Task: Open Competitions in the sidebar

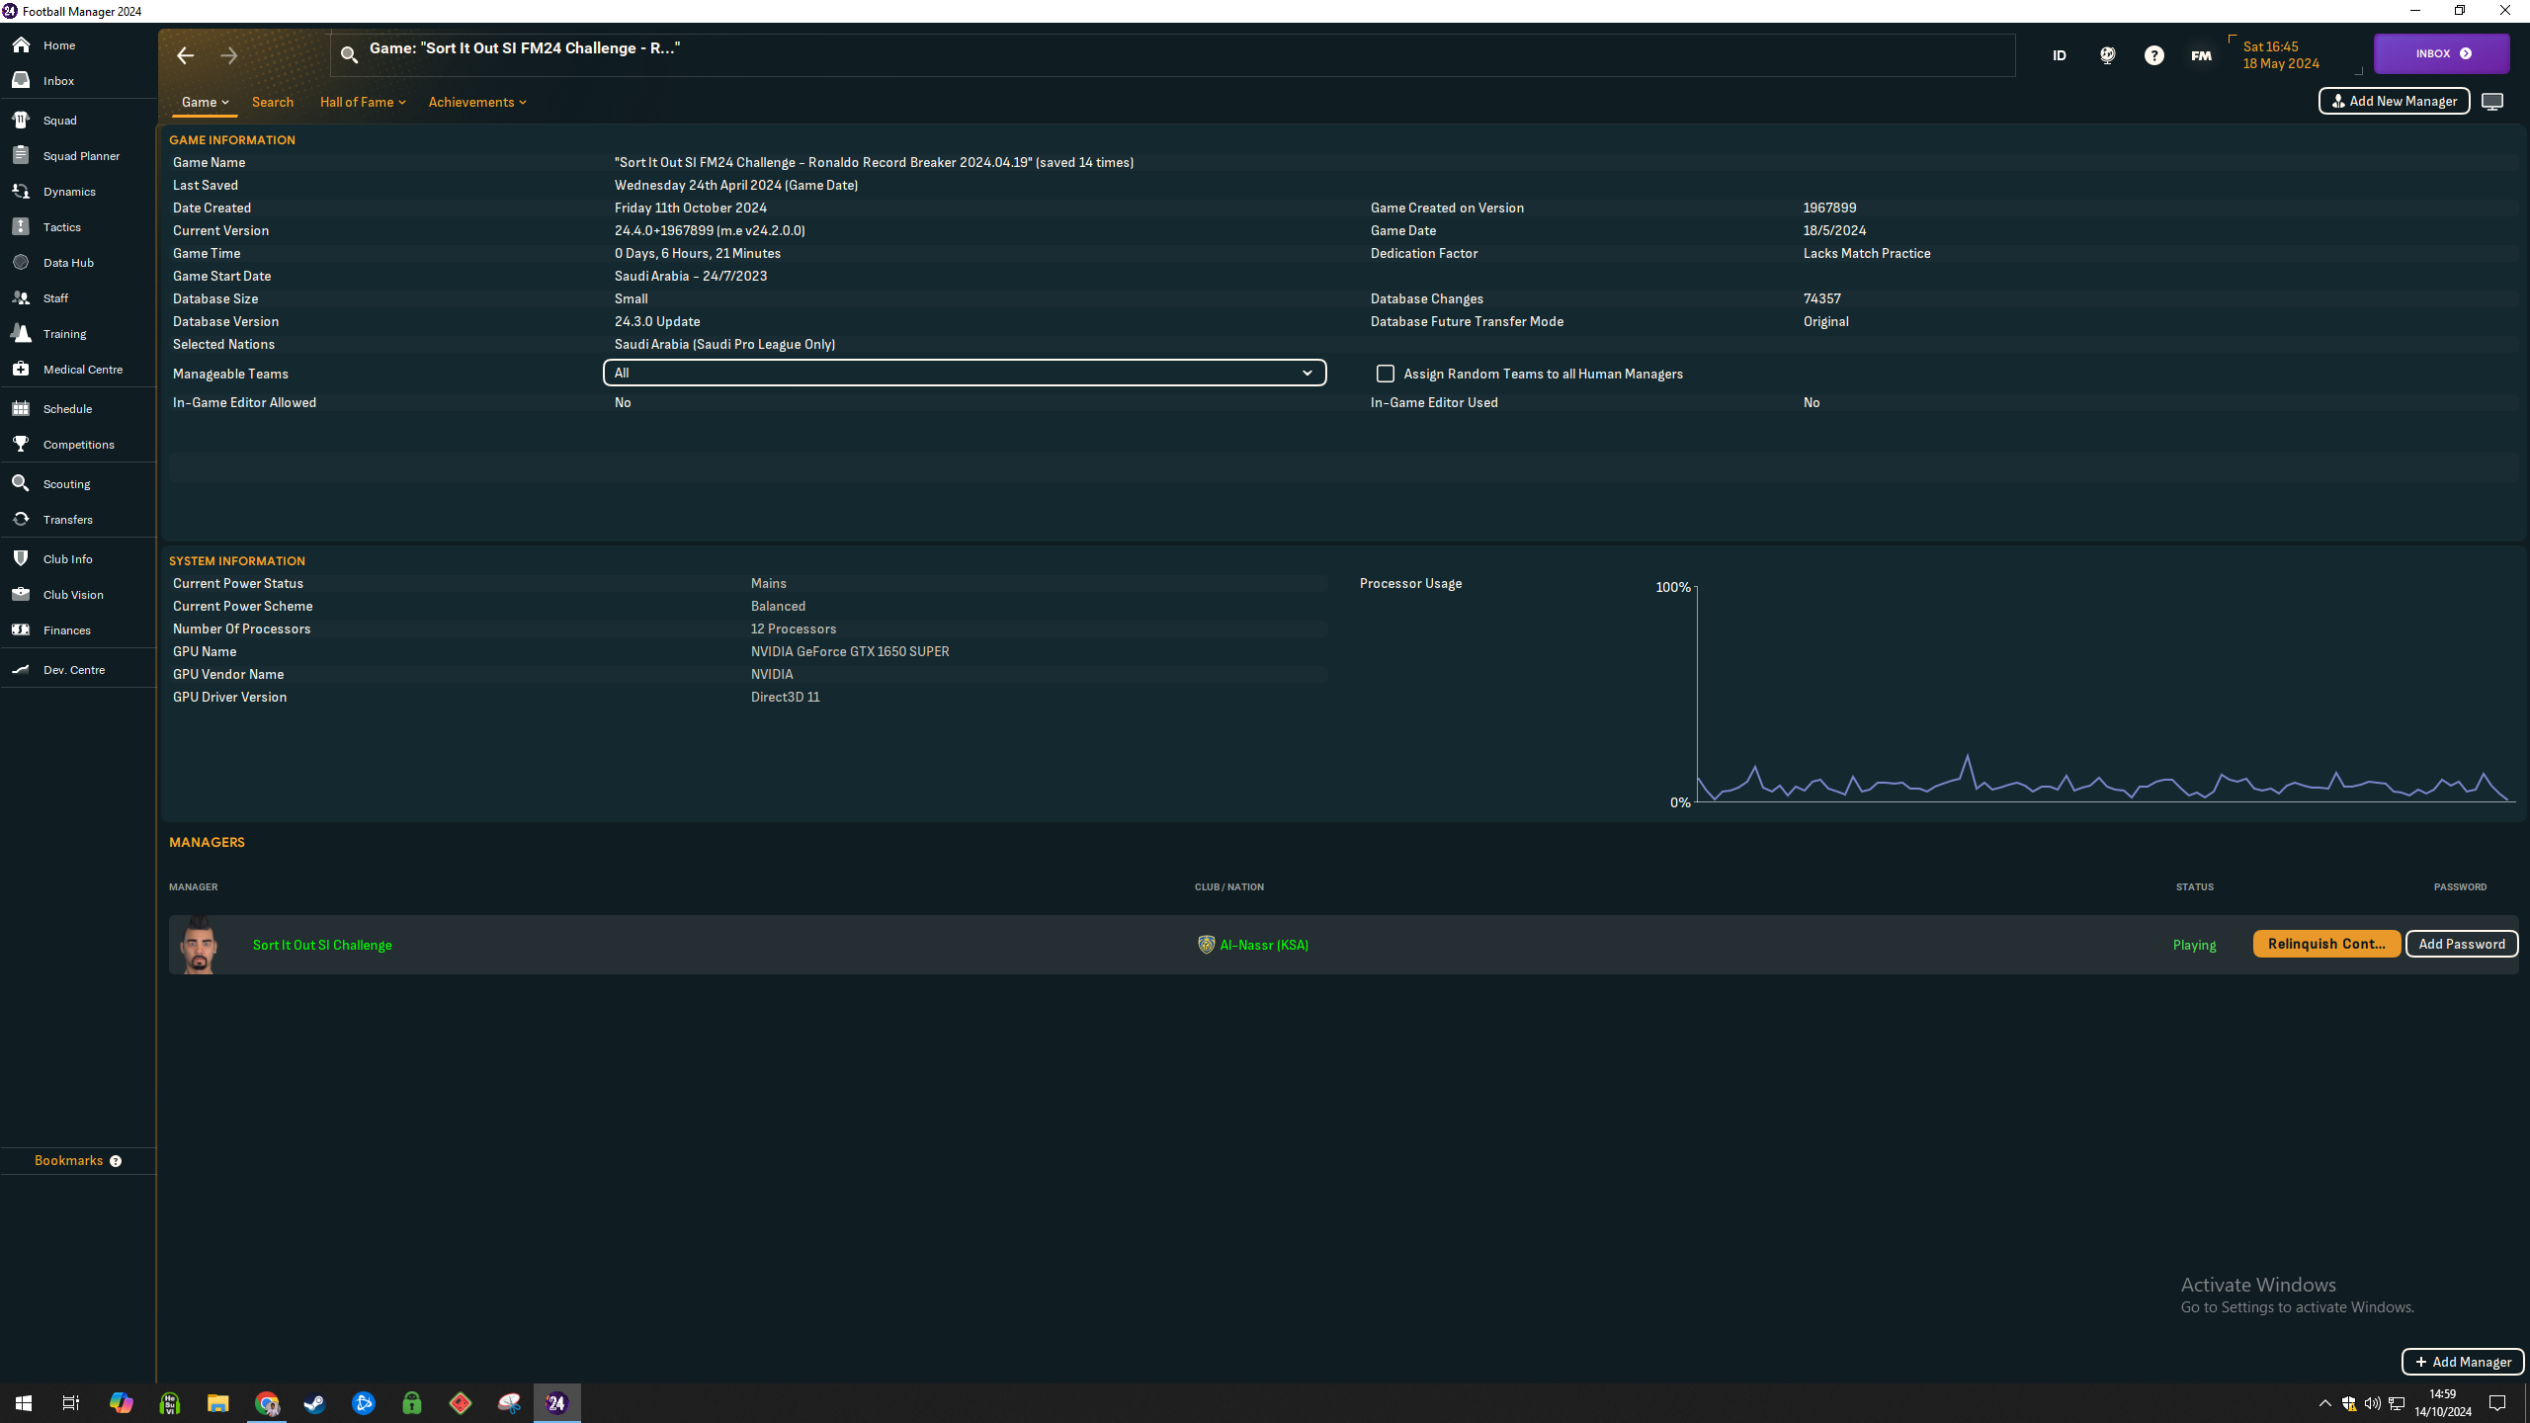Action: [x=78, y=445]
